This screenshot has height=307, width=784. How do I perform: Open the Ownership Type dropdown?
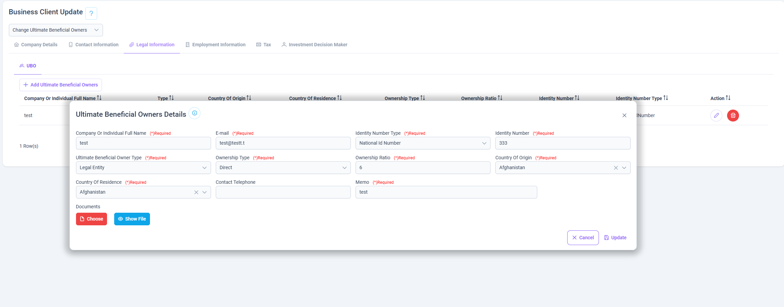(283, 168)
